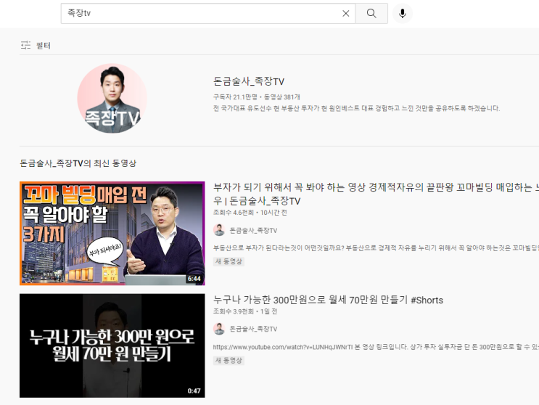Image resolution: width=539 pixels, height=405 pixels.
Task: Open the 필터 filter options
Action: tap(36, 46)
